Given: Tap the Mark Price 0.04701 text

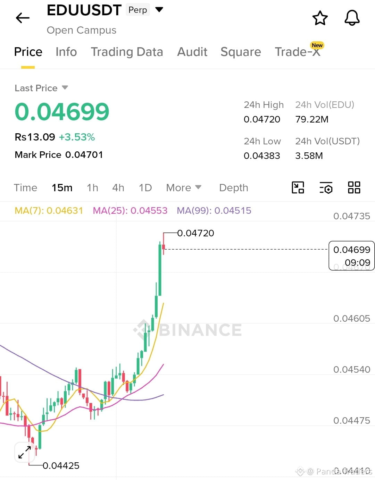Looking at the screenshot, I should (x=59, y=154).
